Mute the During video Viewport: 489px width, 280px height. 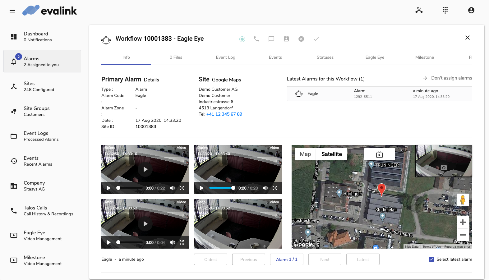(x=265, y=188)
